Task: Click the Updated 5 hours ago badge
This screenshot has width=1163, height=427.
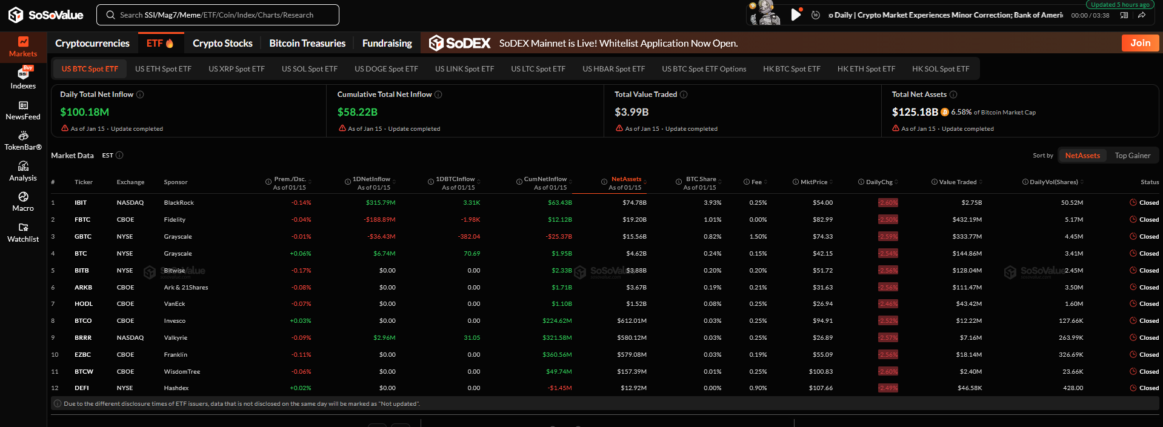Action: coord(1120,4)
